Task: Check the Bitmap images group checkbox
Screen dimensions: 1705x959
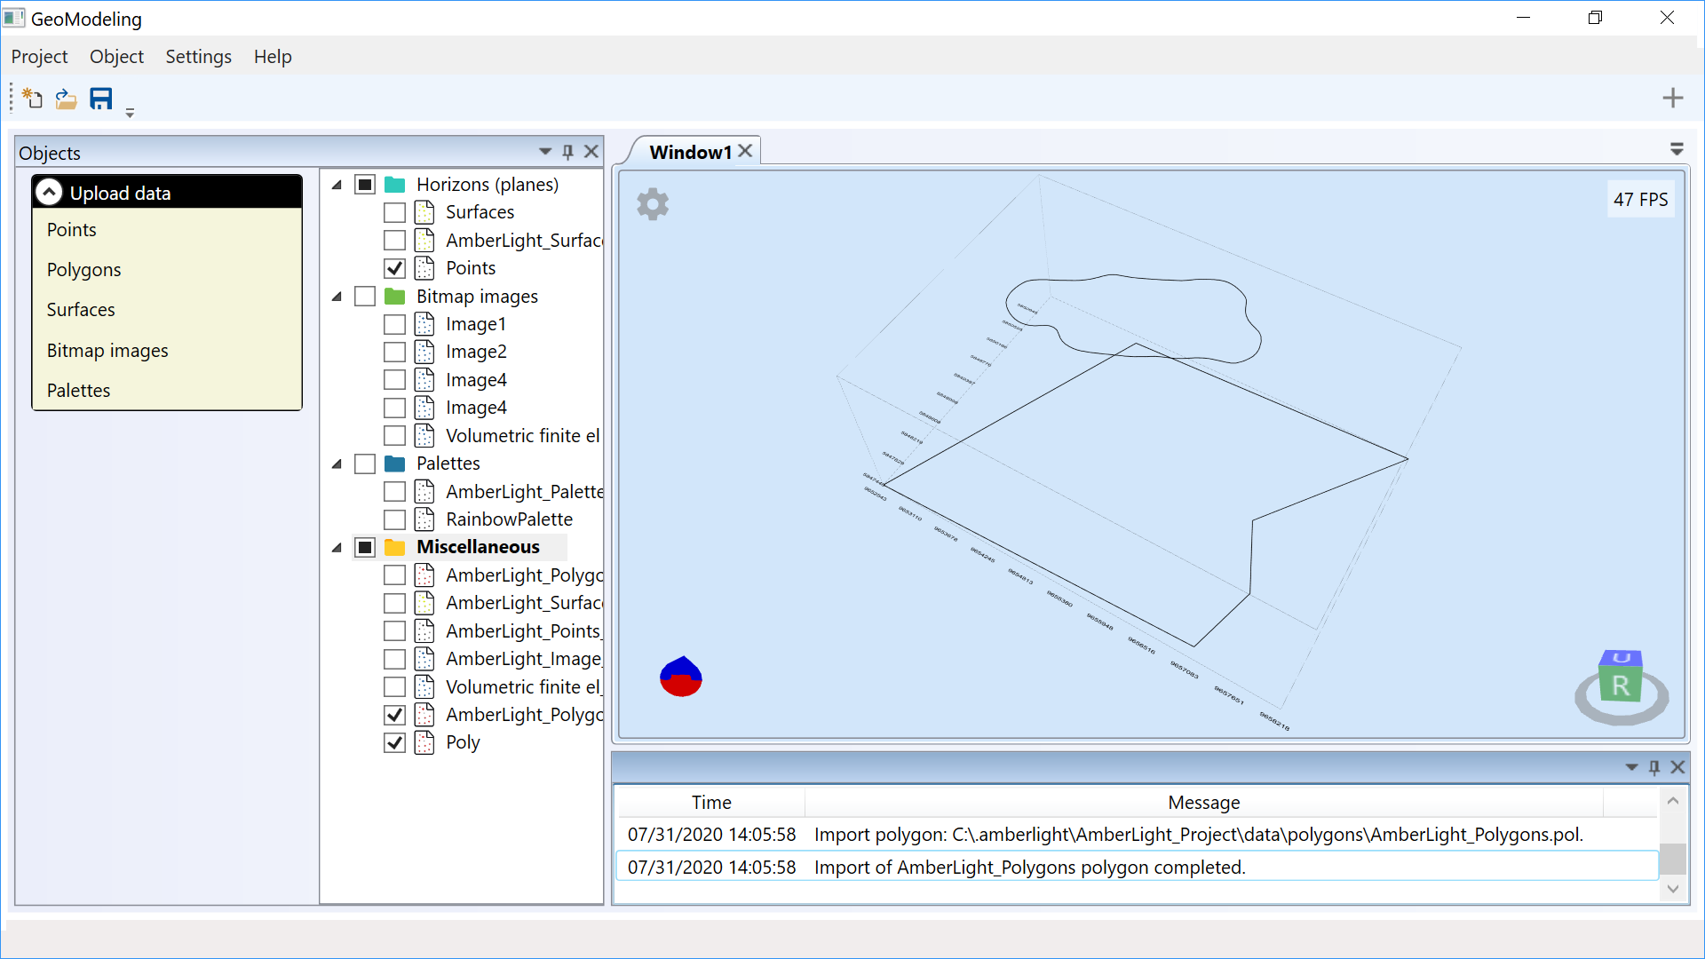Action: (365, 297)
